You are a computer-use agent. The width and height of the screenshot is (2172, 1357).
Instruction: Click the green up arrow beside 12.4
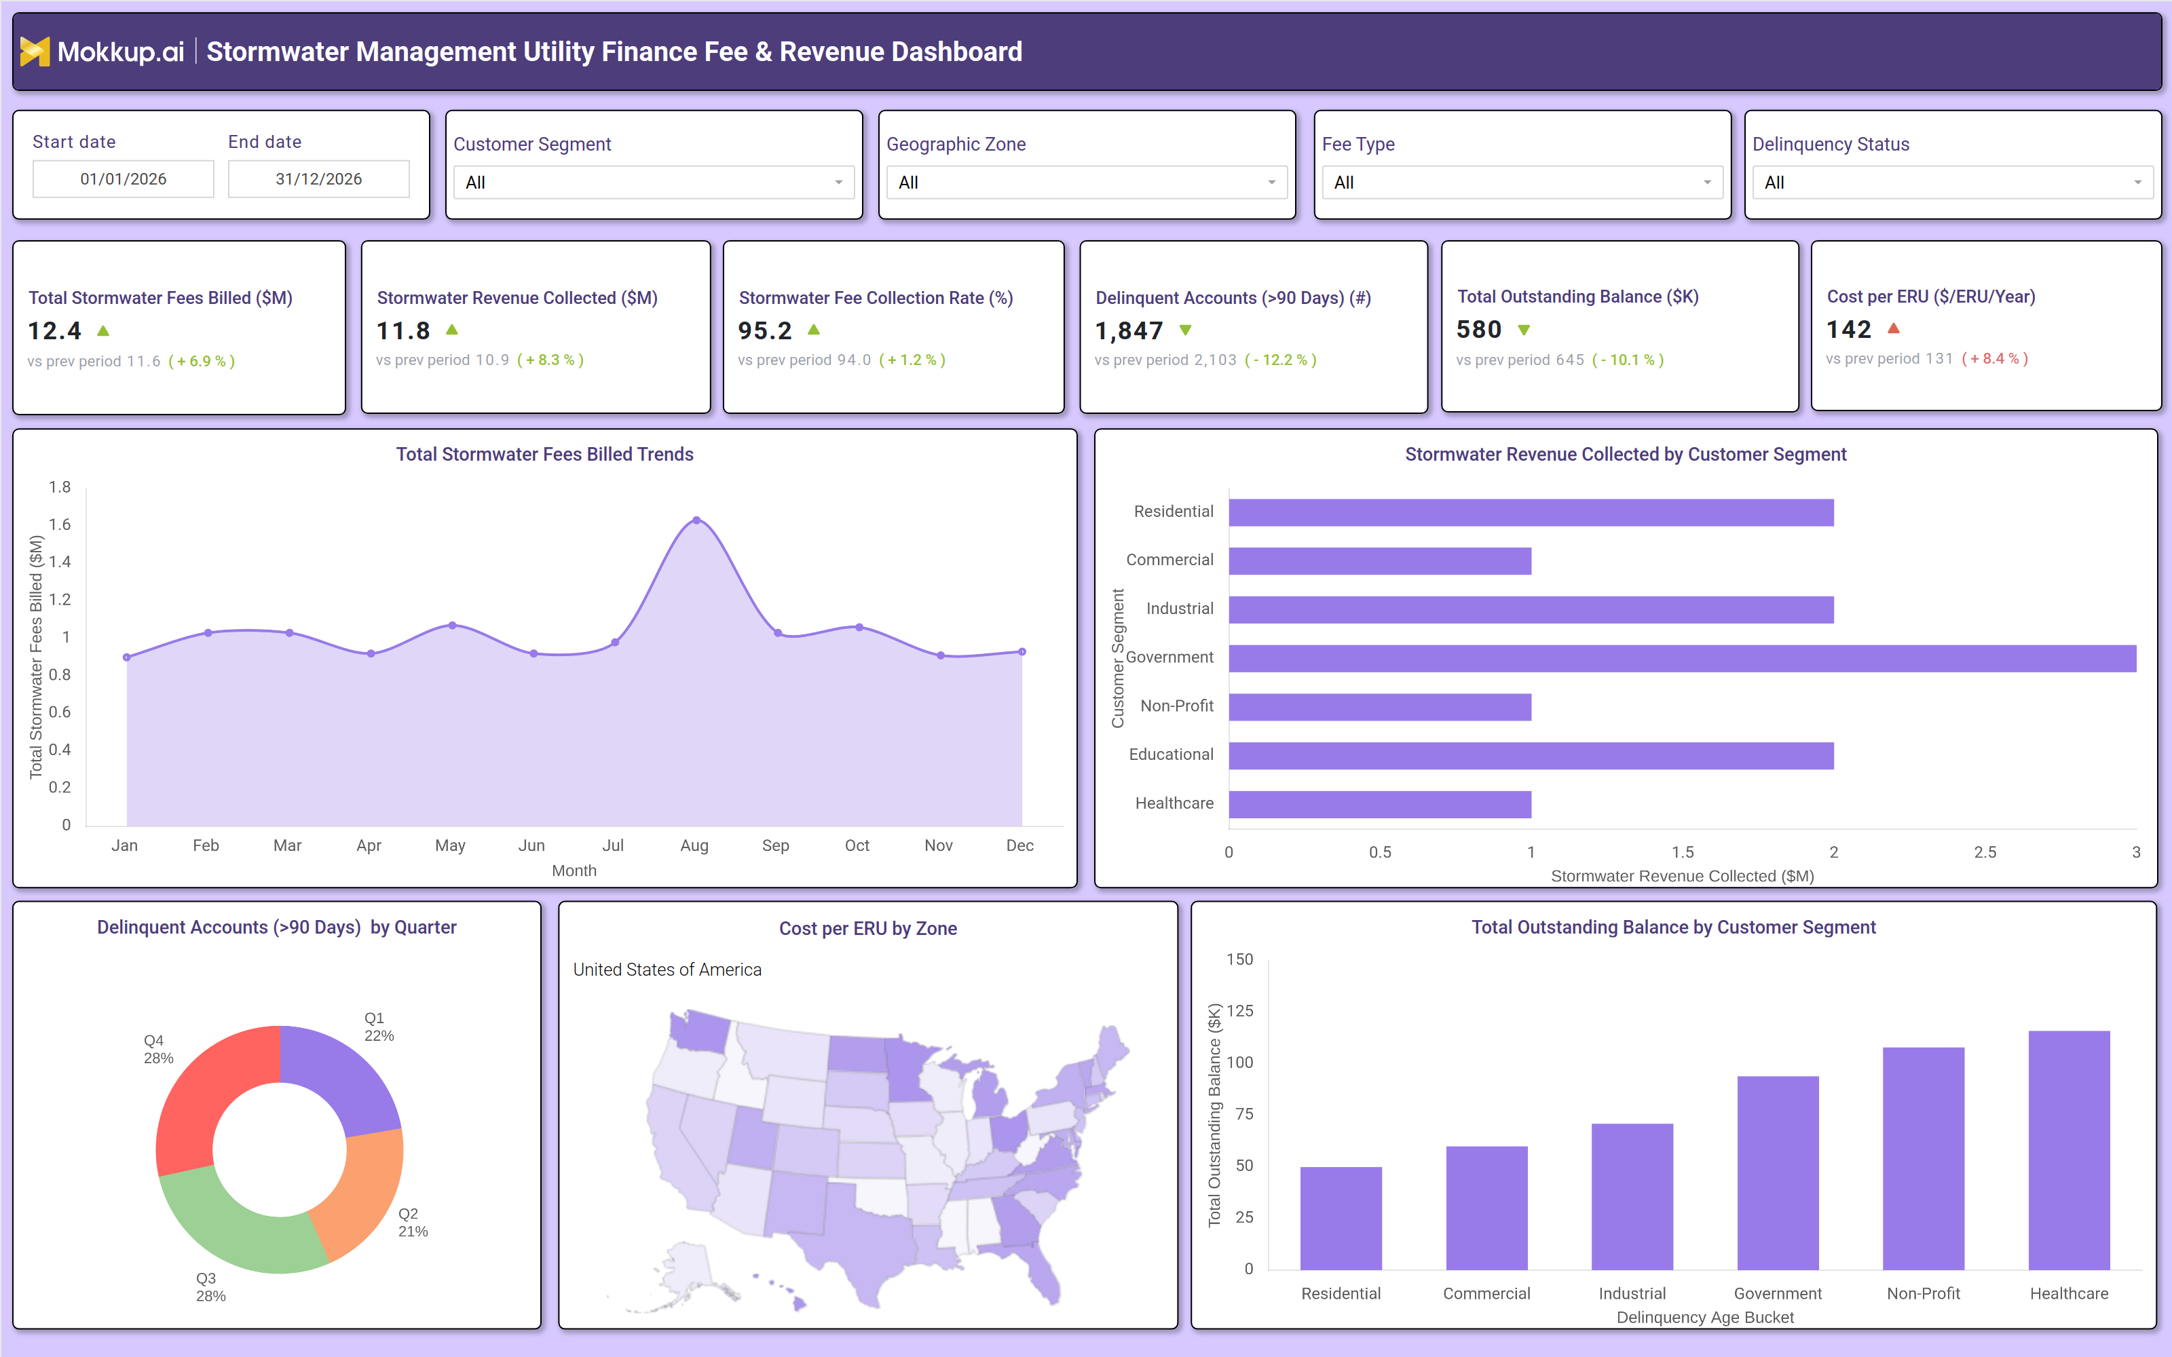click(103, 331)
